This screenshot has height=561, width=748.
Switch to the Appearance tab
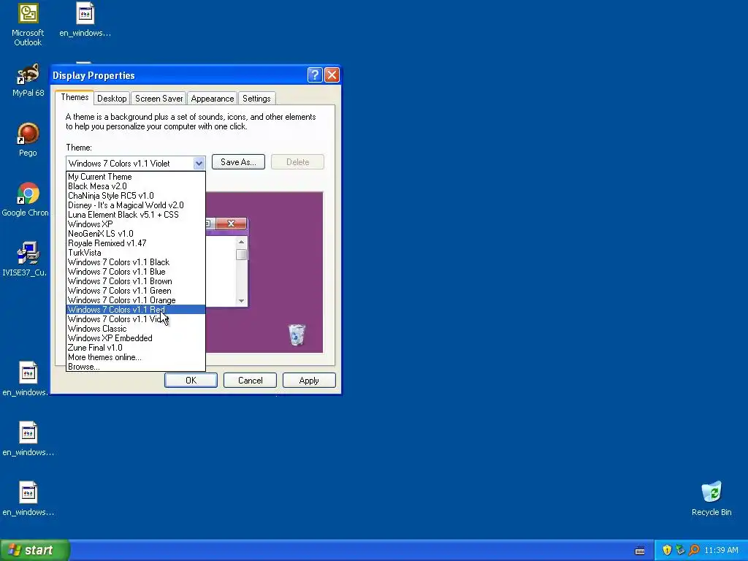pyautogui.click(x=213, y=99)
